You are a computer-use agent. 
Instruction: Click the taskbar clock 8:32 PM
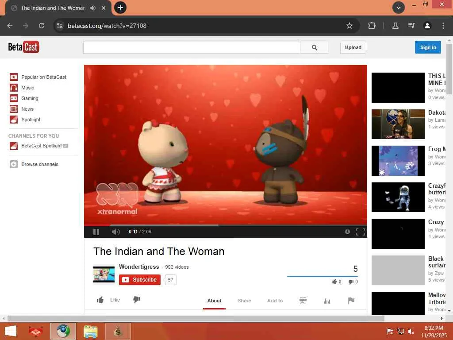434,328
